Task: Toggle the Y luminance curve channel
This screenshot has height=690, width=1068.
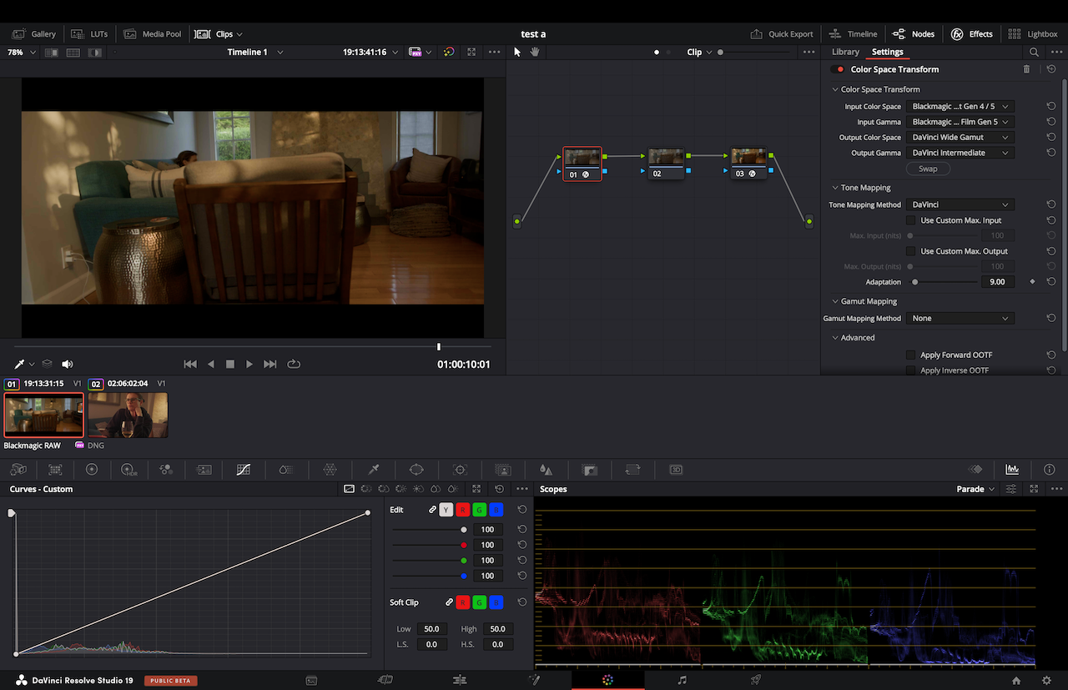Action: 446,510
